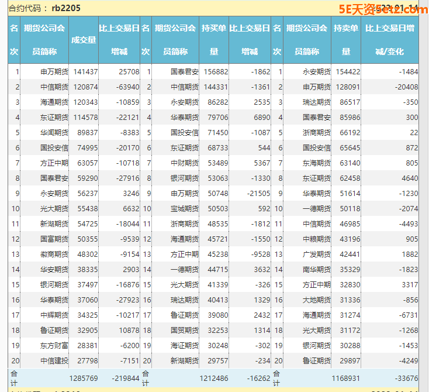
Task: Click the 成交量 column header
Action: pos(84,40)
